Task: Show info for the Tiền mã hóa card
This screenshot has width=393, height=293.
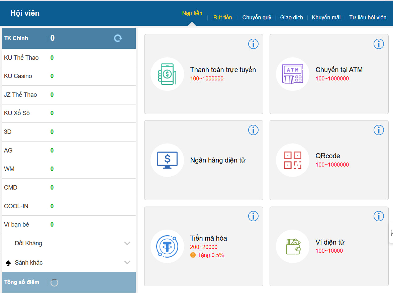Action: tap(253, 216)
